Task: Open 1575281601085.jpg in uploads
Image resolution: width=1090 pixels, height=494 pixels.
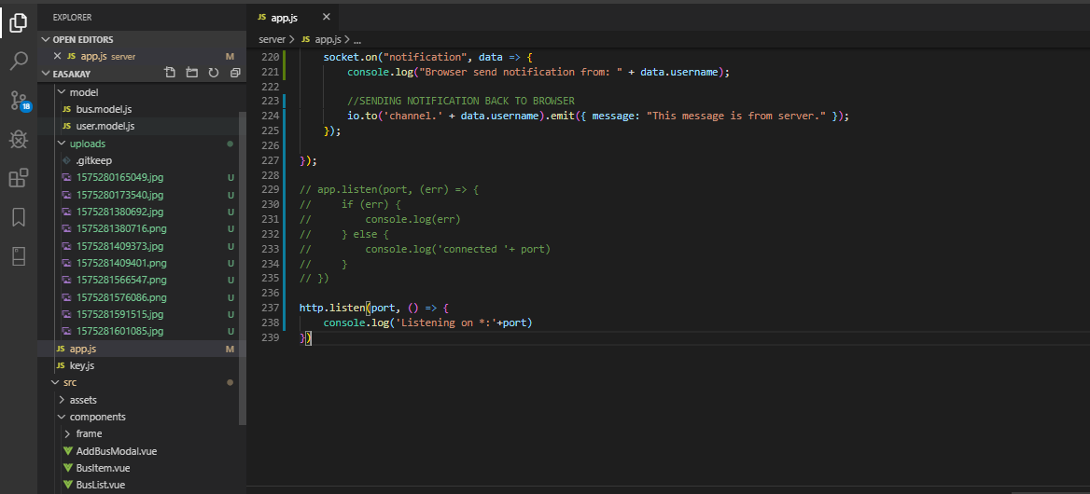Action: coord(119,332)
